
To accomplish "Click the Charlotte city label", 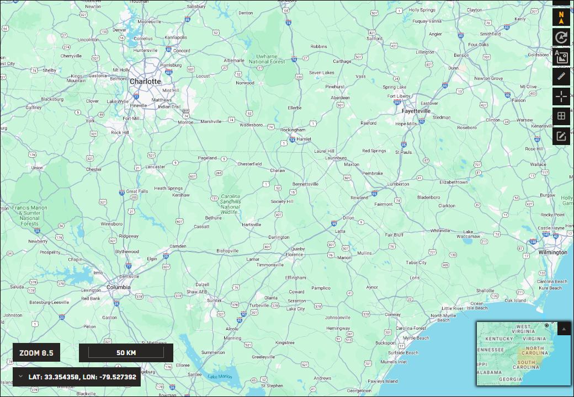I will (x=145, y=82).
